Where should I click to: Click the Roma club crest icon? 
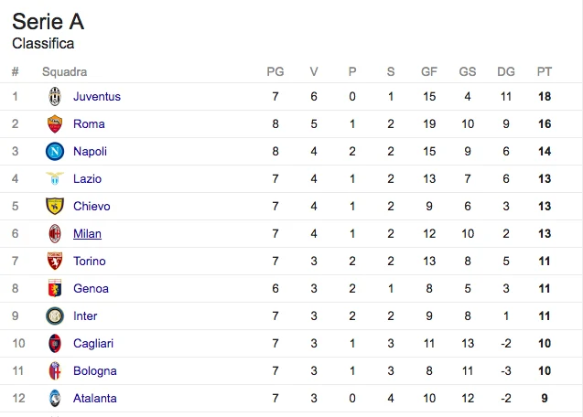[55, 124]
